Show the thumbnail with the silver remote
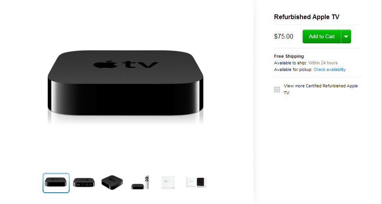Viewport: 382px width, 204px height. 140,183
